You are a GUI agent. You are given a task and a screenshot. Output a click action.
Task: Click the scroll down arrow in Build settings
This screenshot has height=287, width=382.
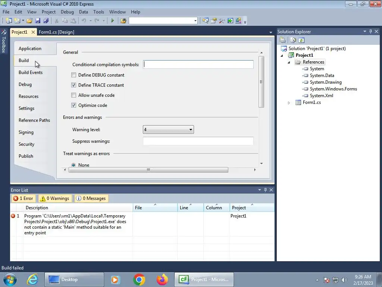tap(262, 163)
